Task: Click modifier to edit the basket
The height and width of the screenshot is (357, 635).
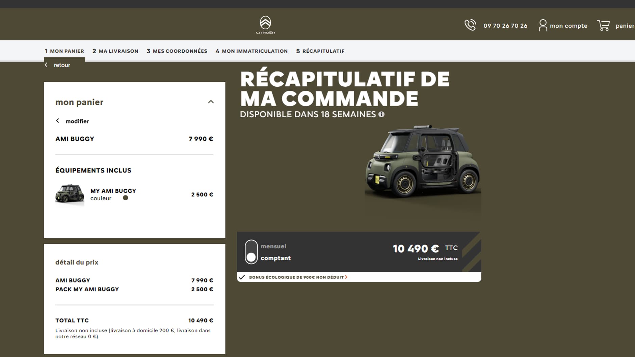Action: click(x=77, y=121)
